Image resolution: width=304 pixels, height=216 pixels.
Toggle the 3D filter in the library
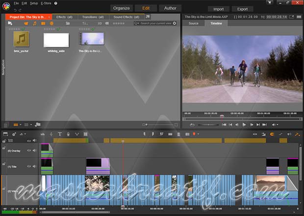click(x=100, y=24)
